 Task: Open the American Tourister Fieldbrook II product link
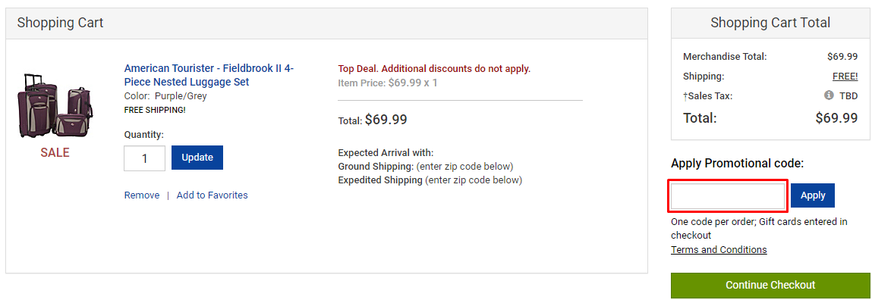[x=209, y=75]
